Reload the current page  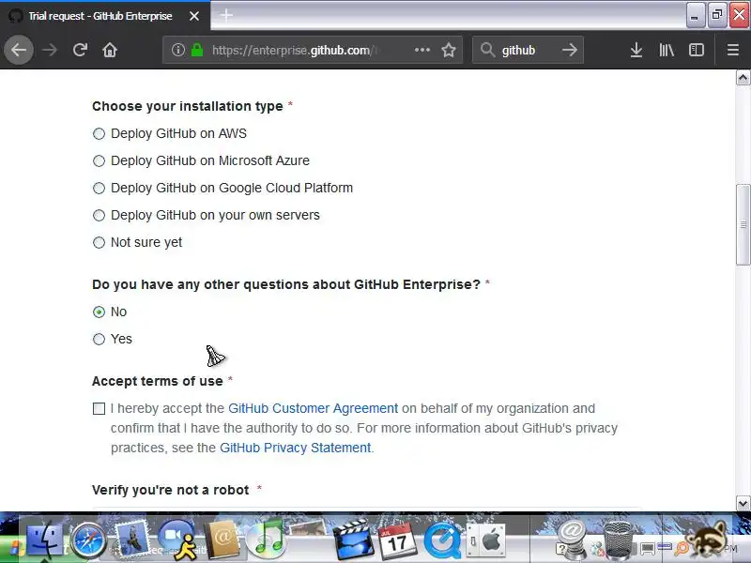tap(80, 50)
